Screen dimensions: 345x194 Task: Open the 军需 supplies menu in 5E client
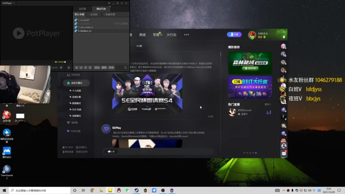(x=156, y=35)
